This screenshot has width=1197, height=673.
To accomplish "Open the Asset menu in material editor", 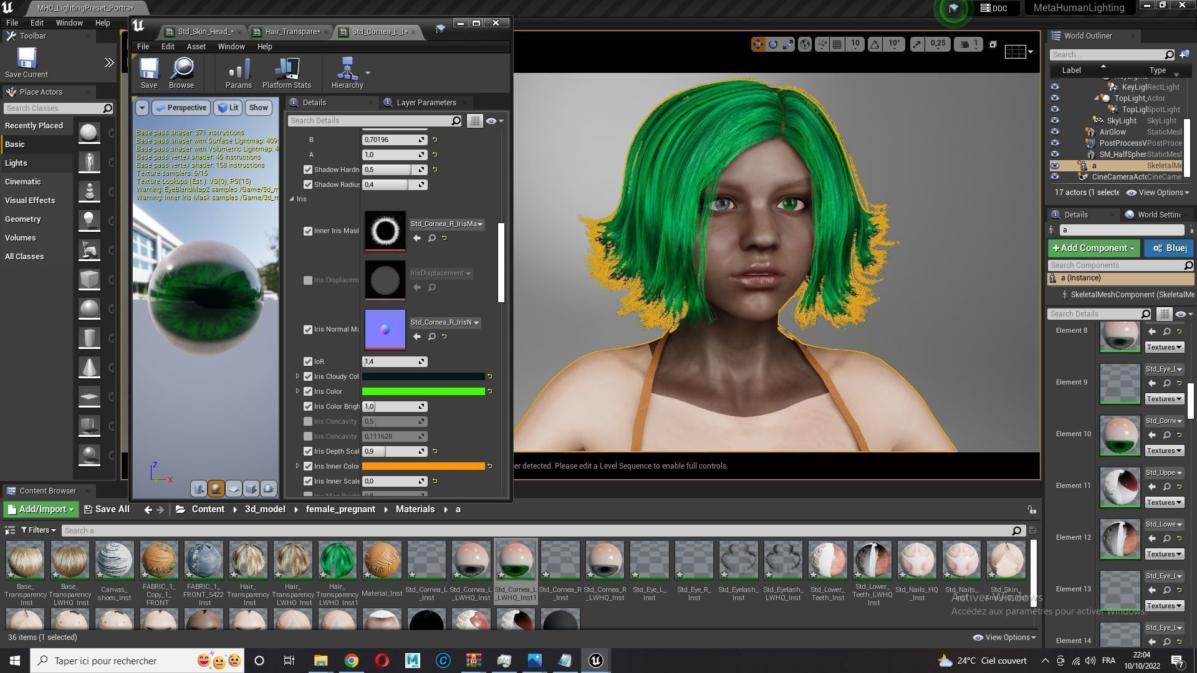I will coord(196,47).
